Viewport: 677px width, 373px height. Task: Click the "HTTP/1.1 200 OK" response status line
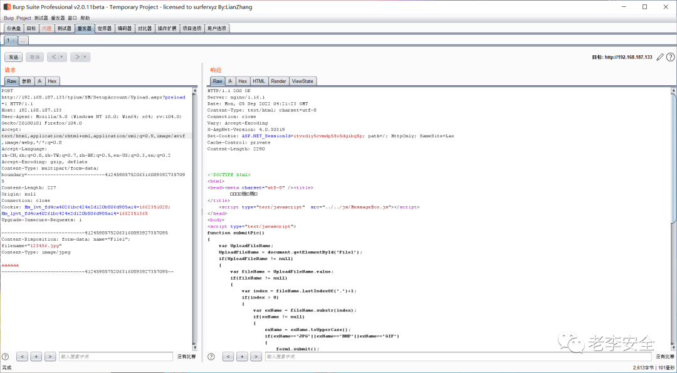click(229, 91)
